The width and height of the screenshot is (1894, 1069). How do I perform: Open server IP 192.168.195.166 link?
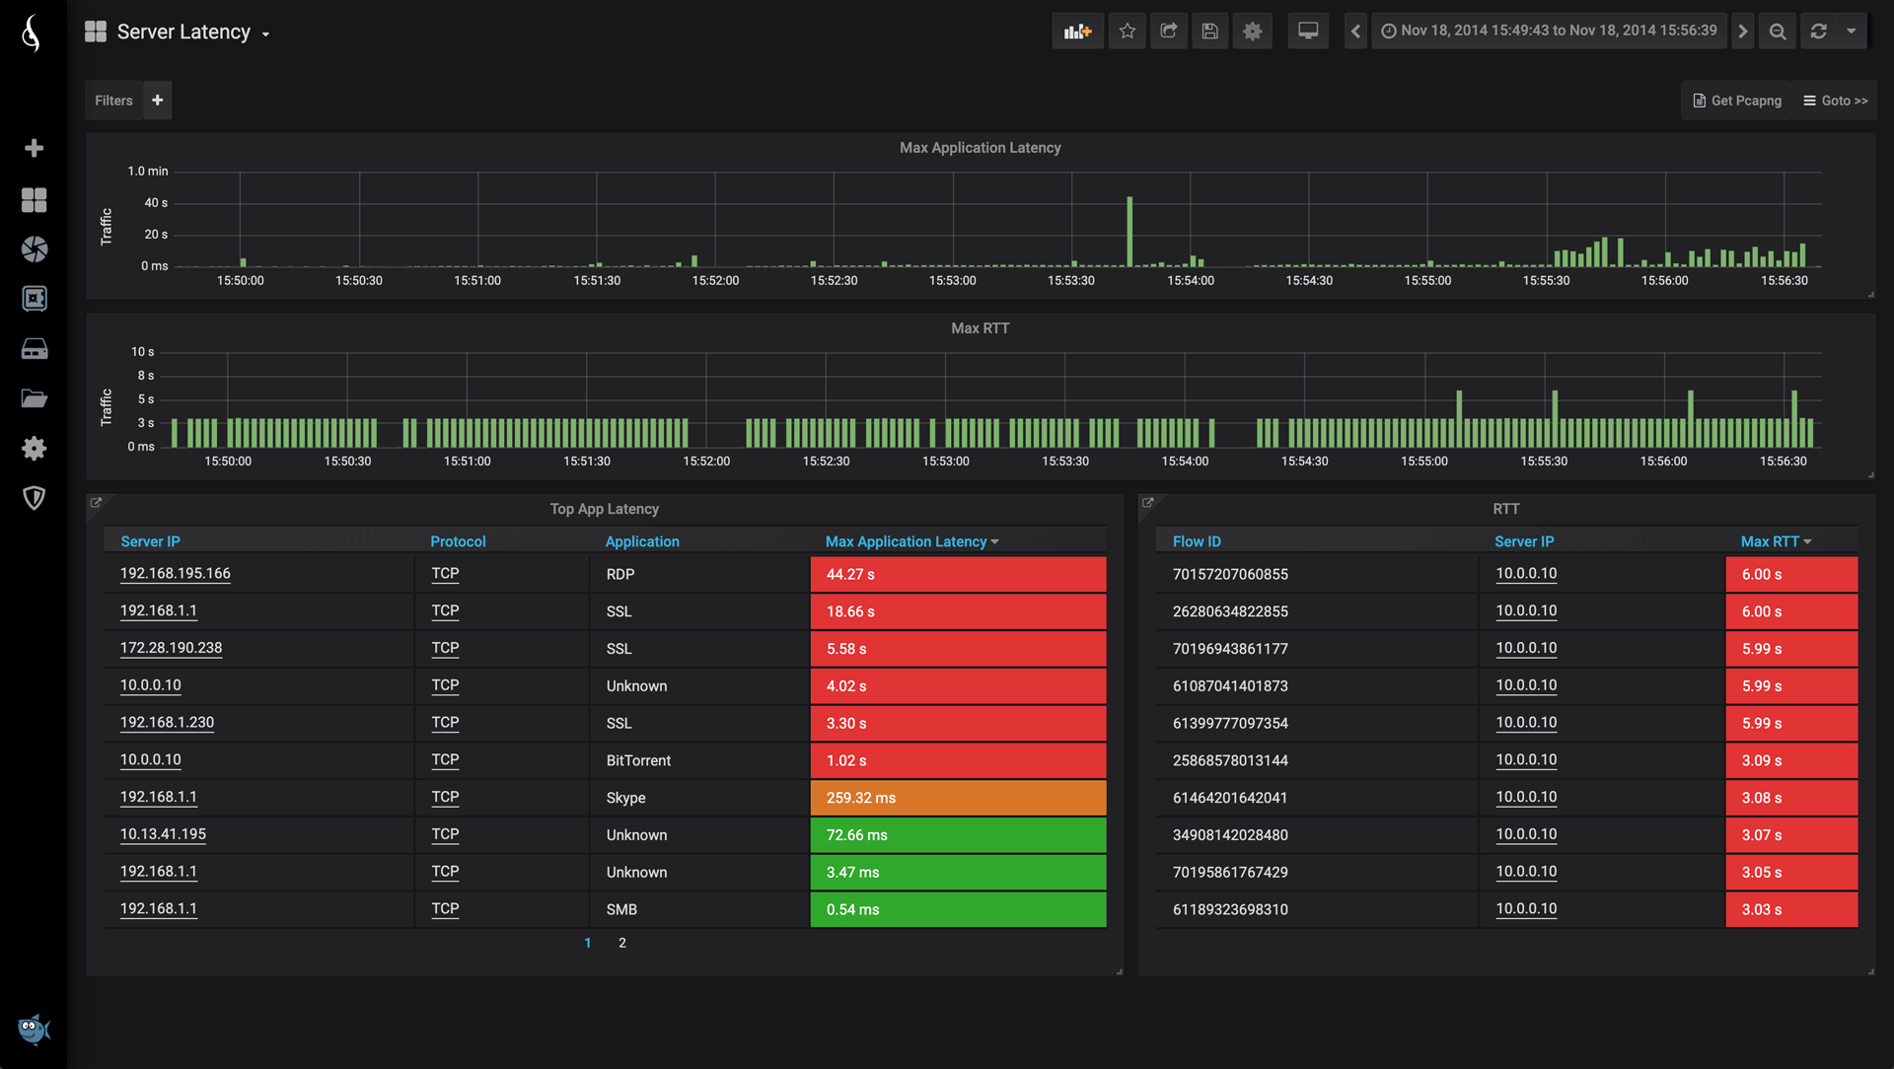[x=176, y=573]
